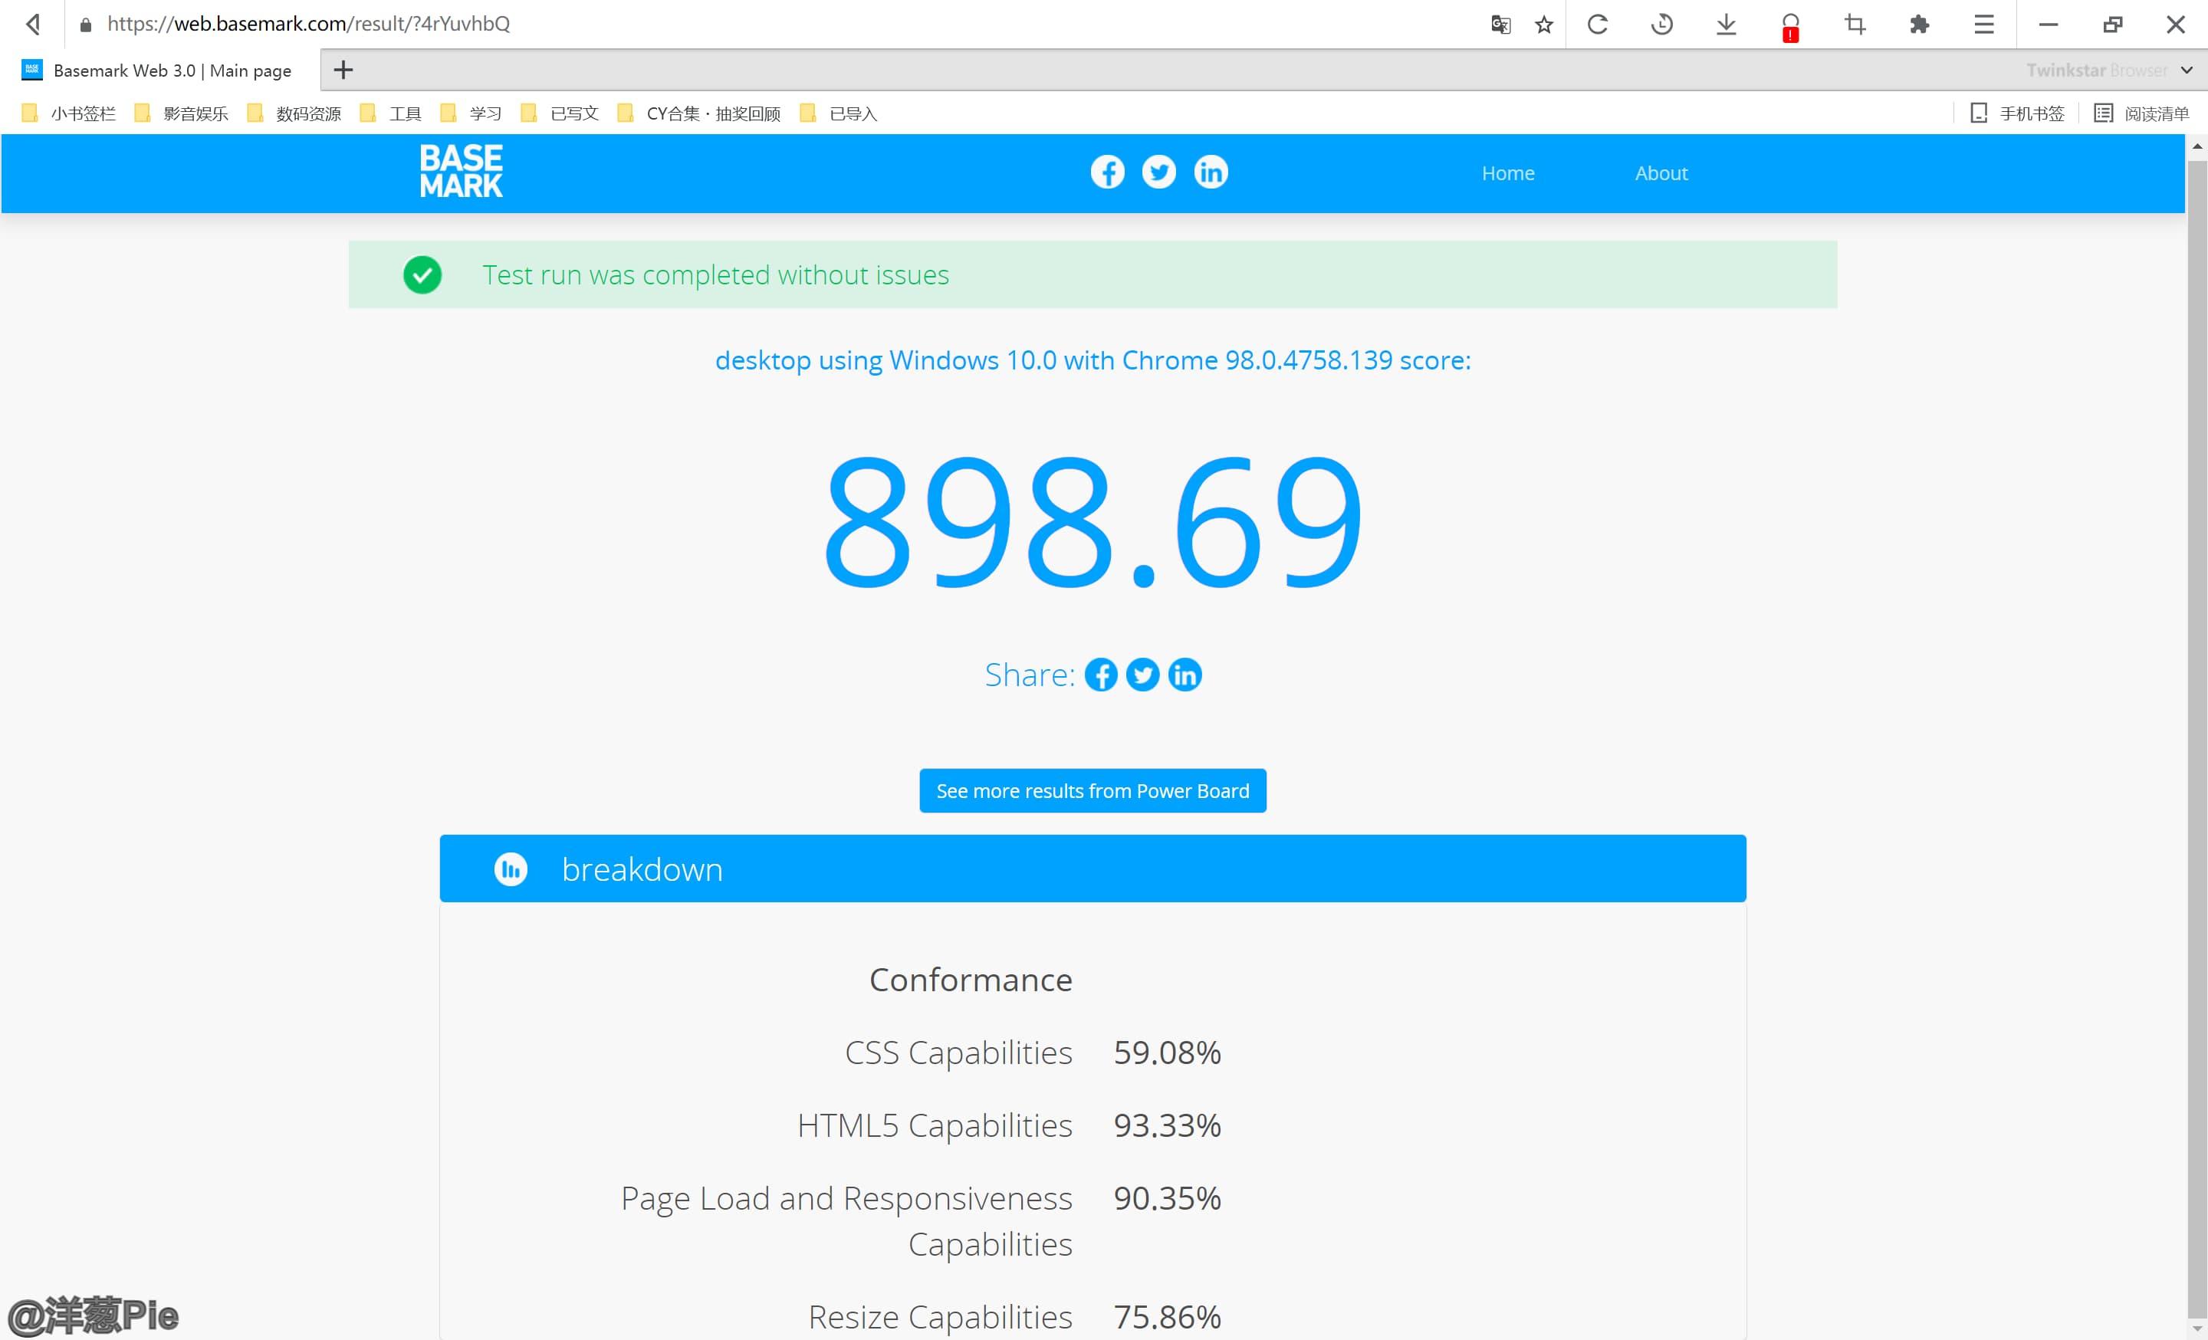Expand the Twinkstar Browser tab list chevron
This screenshot has height=1340, width=2208.
click(x=2187, y=70)
